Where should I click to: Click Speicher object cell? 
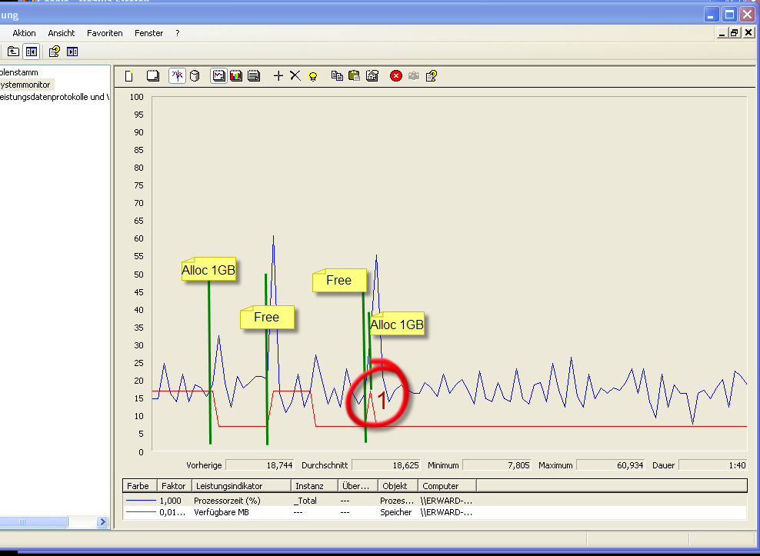[396, 512]
